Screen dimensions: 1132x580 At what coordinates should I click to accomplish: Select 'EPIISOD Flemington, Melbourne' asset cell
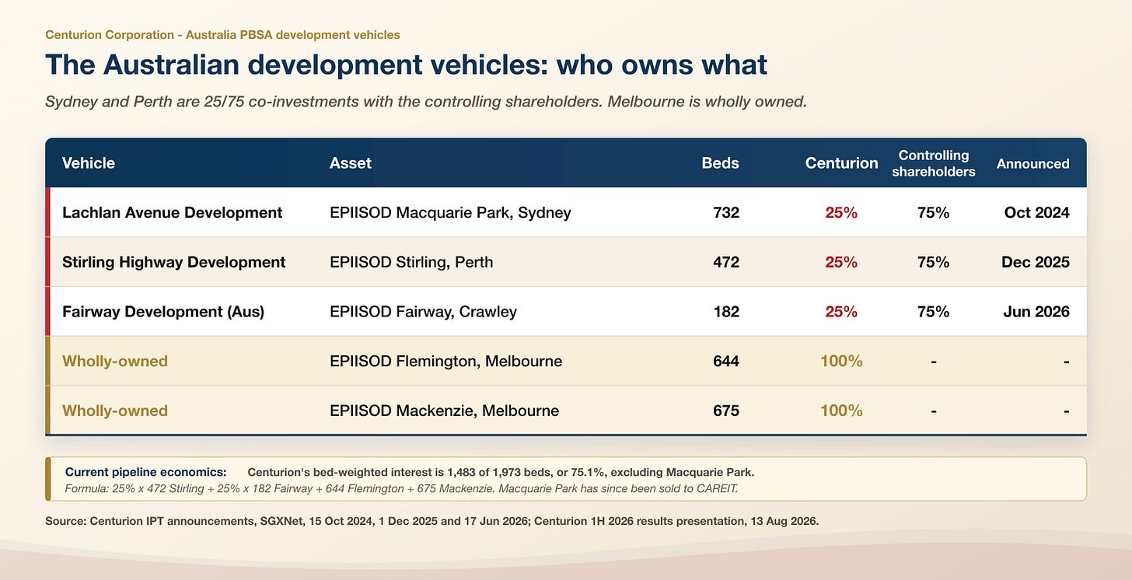(445, 361)
